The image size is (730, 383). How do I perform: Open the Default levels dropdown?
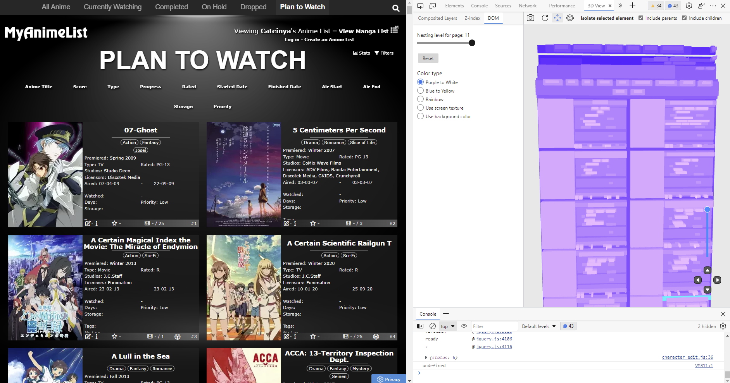point(538,326)
